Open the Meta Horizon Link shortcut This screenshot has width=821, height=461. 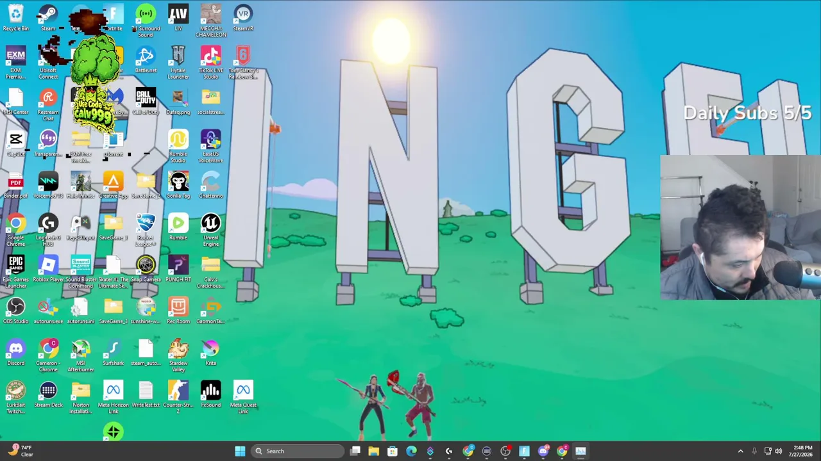pyautogui.click(x=114, y=398)
